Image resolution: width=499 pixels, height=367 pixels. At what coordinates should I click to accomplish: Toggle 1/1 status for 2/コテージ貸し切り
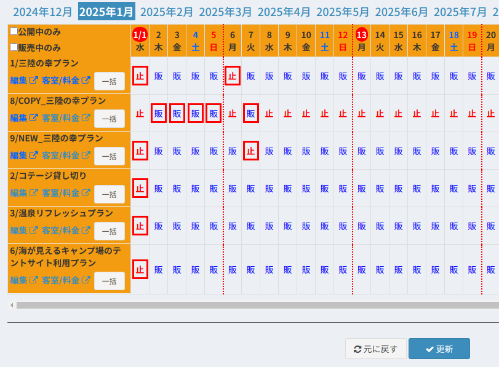(x=140, y=188)
